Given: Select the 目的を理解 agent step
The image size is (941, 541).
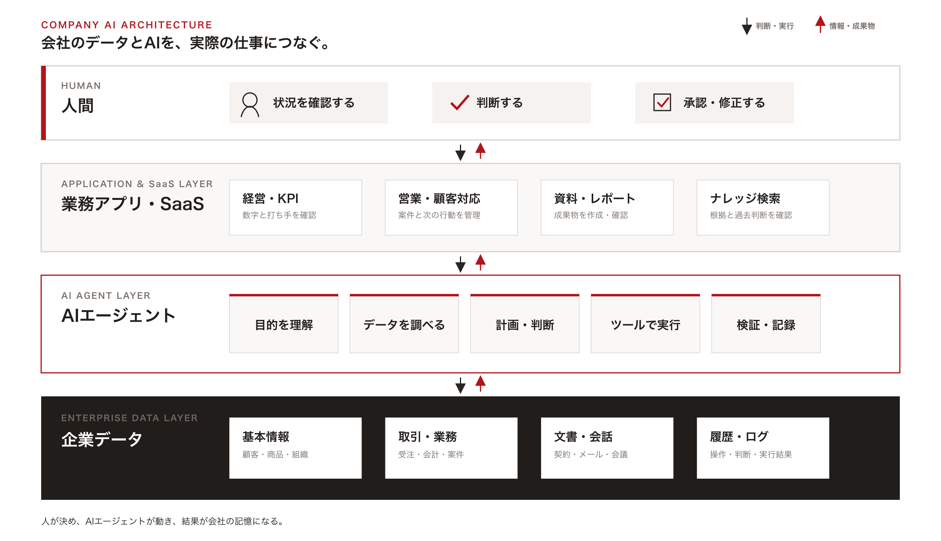Looking at the screenshot, I should pyautogui.click(x=284, y=324).
